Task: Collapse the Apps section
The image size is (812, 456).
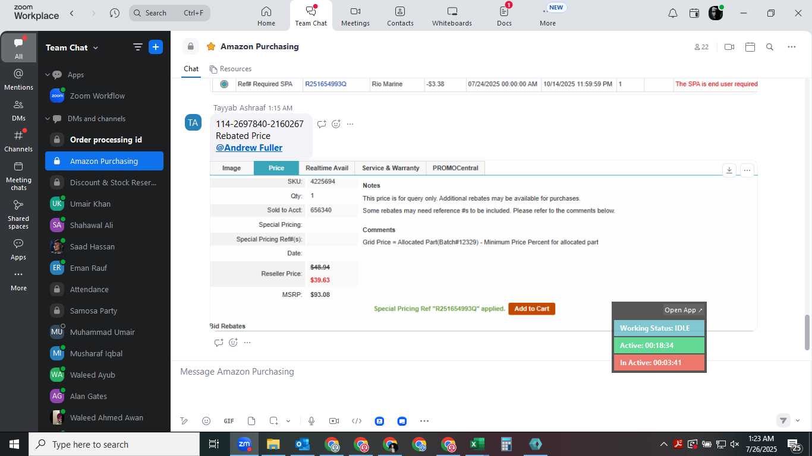Action: coord(48,75)
